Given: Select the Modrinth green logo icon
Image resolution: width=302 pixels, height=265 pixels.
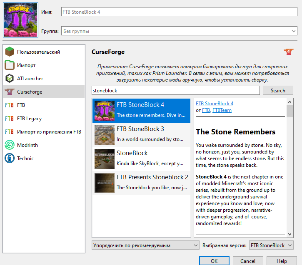Looking at the screenshot, I should click(x=10, y=145).
